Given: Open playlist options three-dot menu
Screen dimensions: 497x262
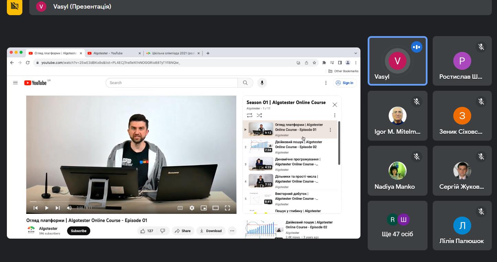Looking at the screenshot, I should [335, 116].
